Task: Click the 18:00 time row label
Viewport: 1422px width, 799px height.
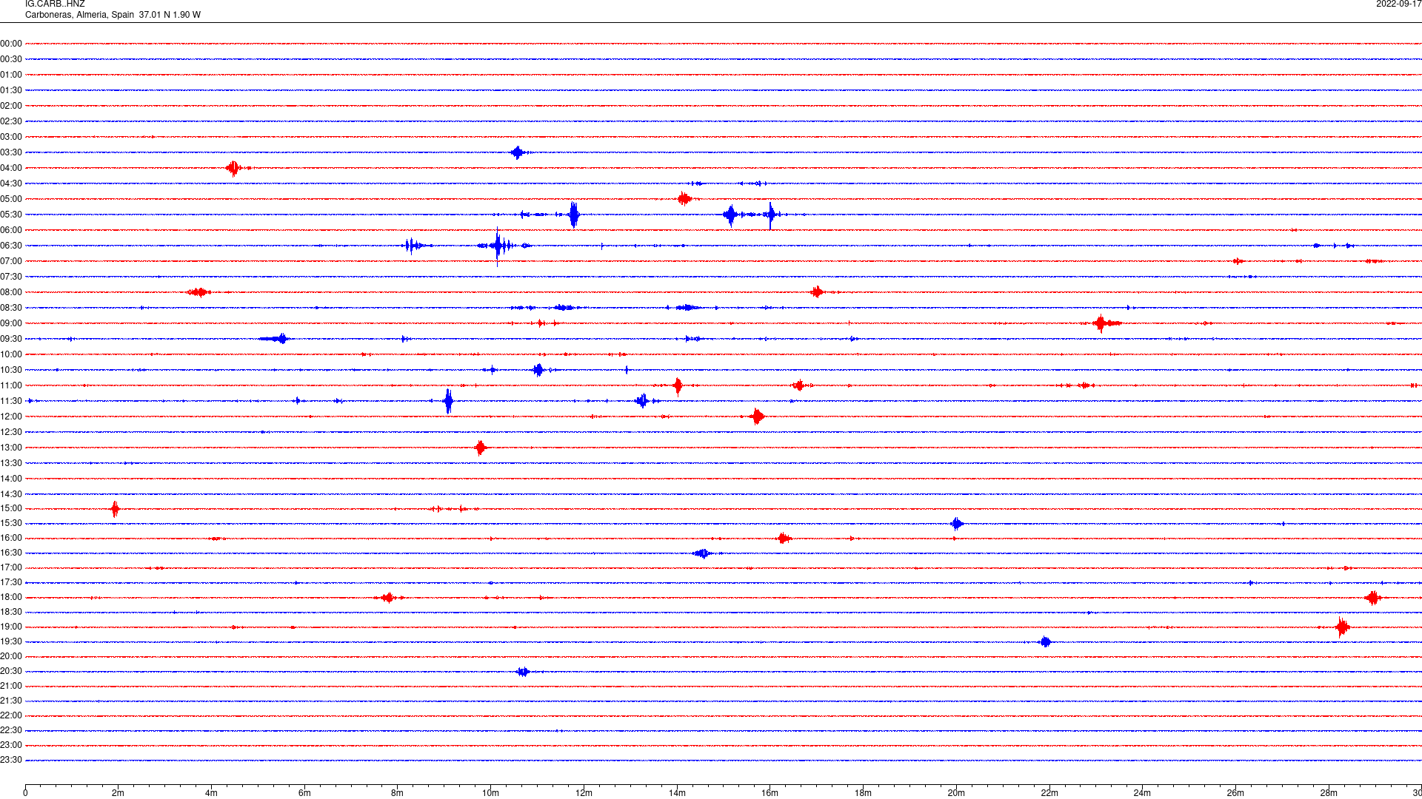Action: (11, 597)
